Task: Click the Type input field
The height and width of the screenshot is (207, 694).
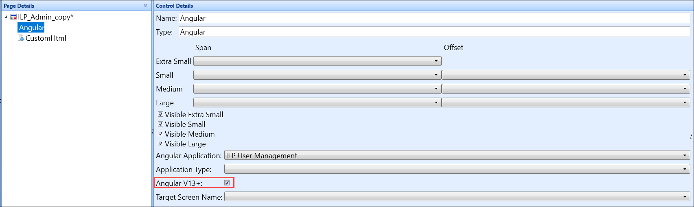Action: 434,32
